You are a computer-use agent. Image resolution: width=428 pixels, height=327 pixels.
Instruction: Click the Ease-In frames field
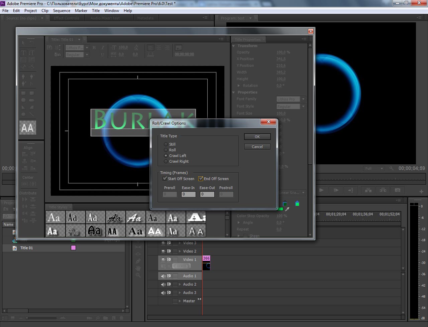click(x=188, y=194)
